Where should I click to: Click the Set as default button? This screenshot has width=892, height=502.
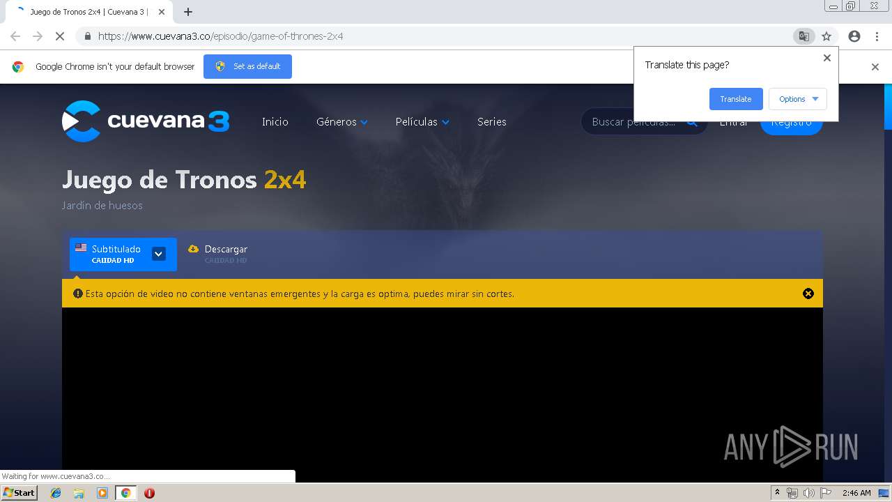pos(247,66)
